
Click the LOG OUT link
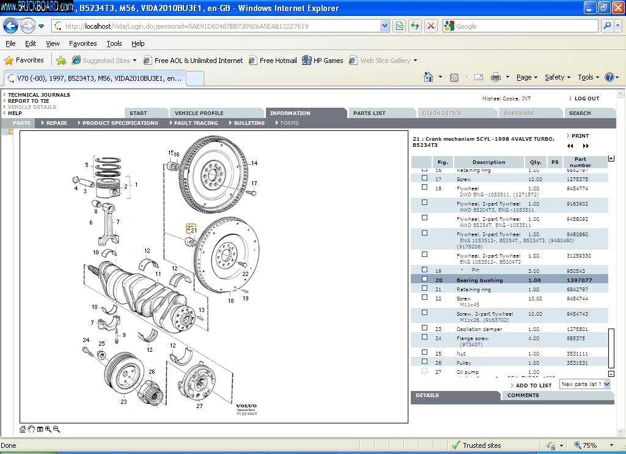click(x=586, y=99)
